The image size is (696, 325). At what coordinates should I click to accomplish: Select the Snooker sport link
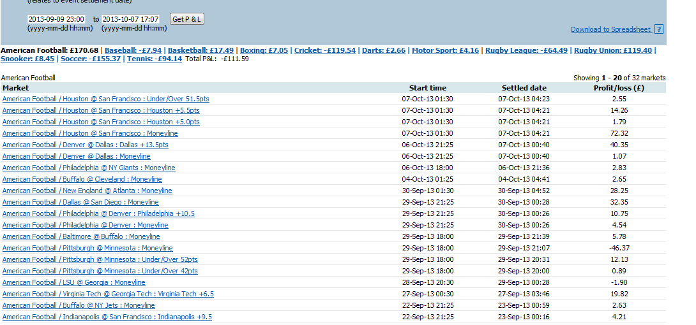pos(27,59)
